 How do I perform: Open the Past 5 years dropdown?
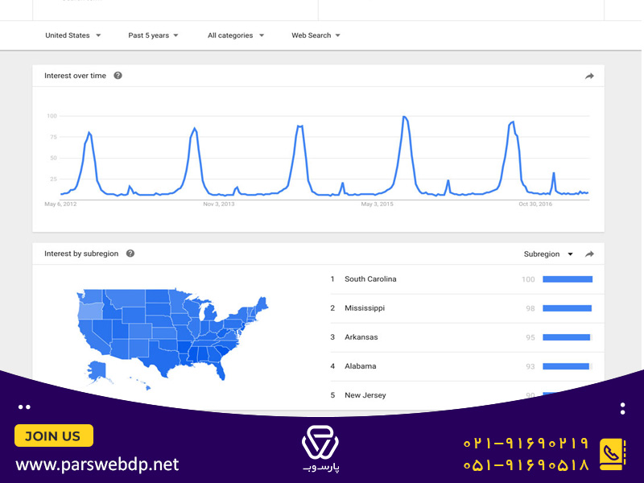coord(153,35)
